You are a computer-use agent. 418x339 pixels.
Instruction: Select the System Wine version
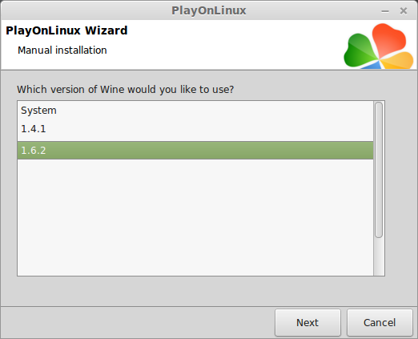195,111
